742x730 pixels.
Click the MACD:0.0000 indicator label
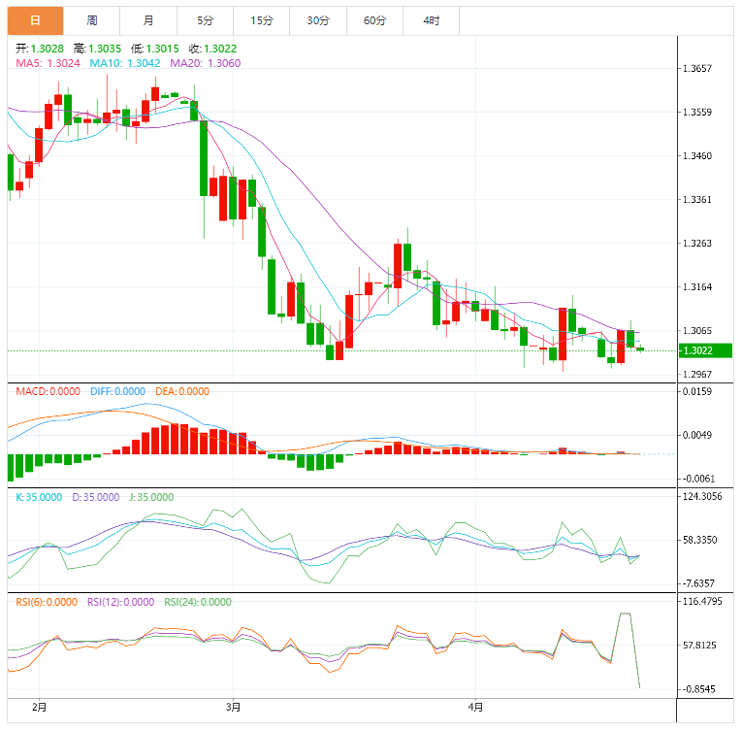[x=48, y=391]
